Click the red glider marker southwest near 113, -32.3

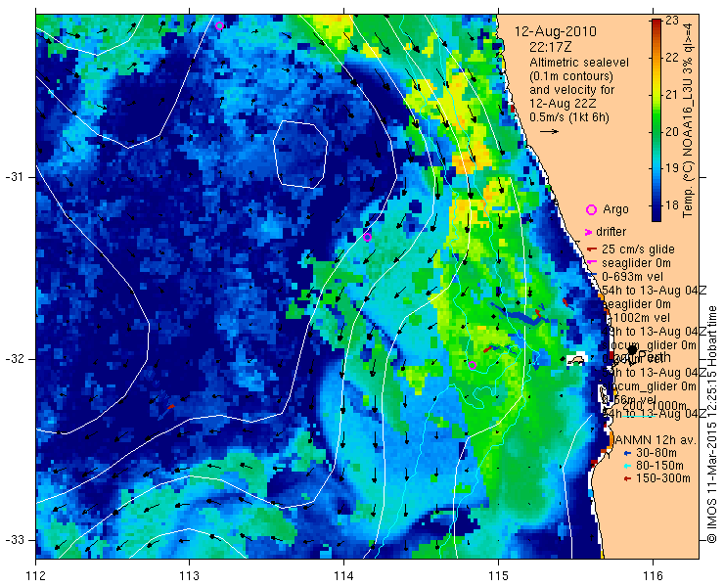(x=171, y=407)
